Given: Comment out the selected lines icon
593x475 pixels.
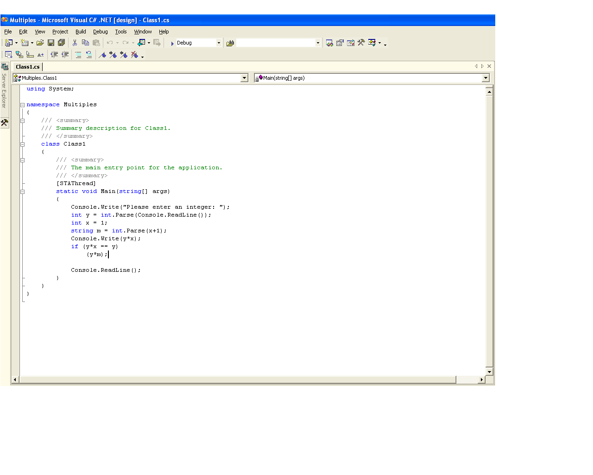Looking at the screenshot, I should pyautogui.click(x=78, y=55).
